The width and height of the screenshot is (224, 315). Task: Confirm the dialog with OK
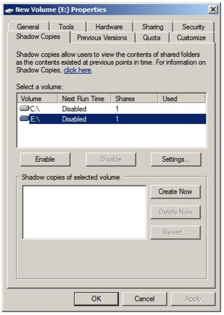[96, 298]
